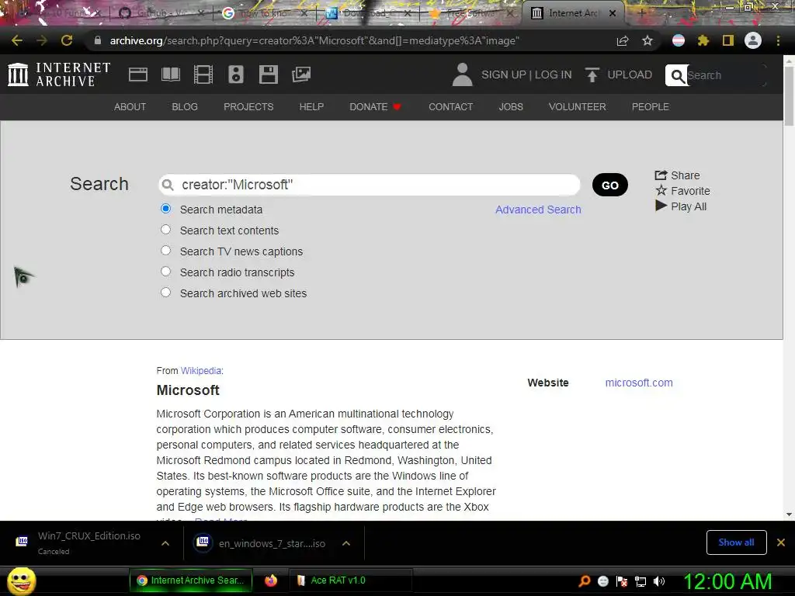The height and width of the screenshot is (596, 795).
Task: Close the Internet Archive tab
Action: (613, 13)
